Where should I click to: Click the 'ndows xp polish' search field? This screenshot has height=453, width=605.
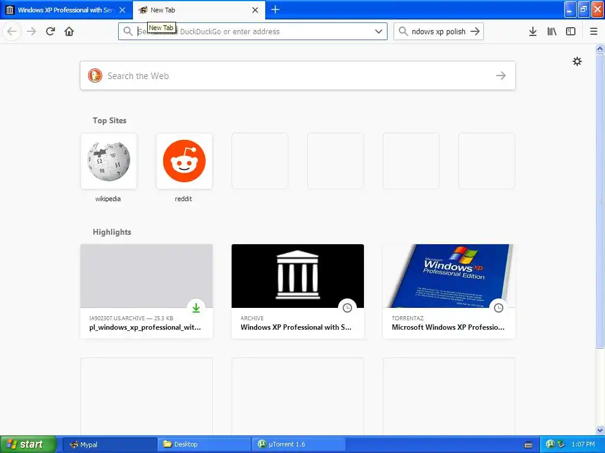(x=439, y=31)
